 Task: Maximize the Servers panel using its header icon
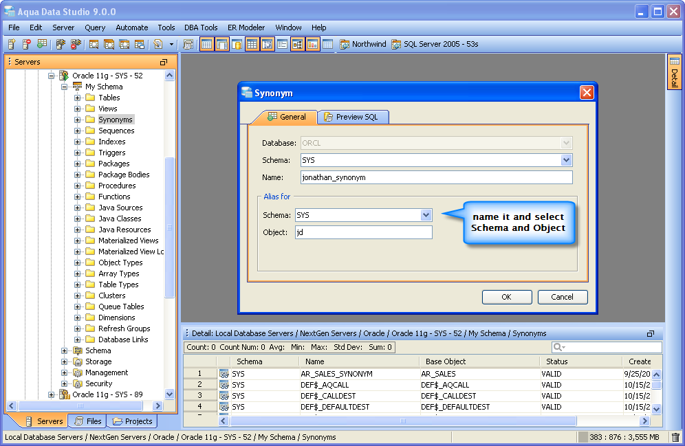pyautogui.click(x=164, y=62)
